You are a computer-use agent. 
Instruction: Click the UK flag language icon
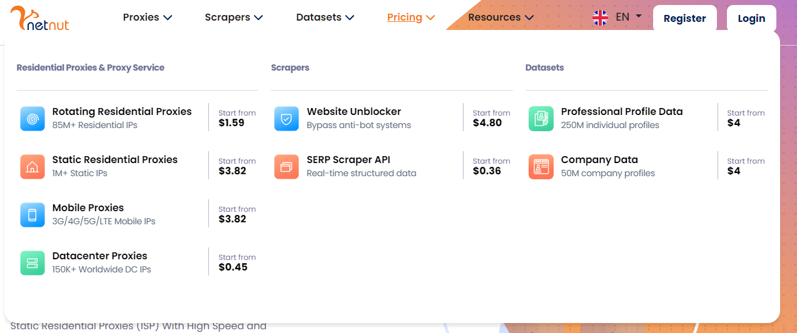click(600, 17)
